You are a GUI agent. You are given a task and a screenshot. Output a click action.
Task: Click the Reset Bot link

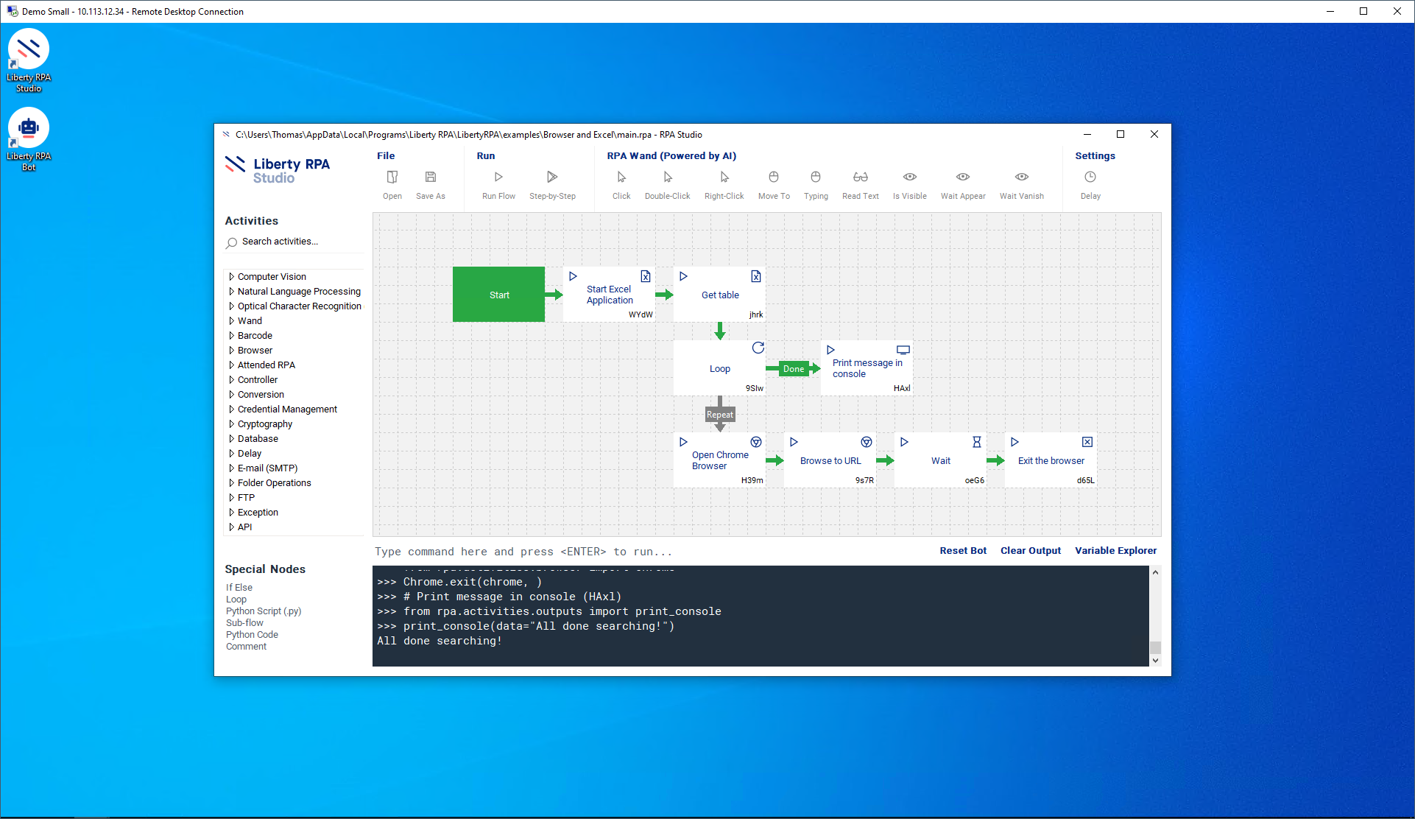pos(963,551)
